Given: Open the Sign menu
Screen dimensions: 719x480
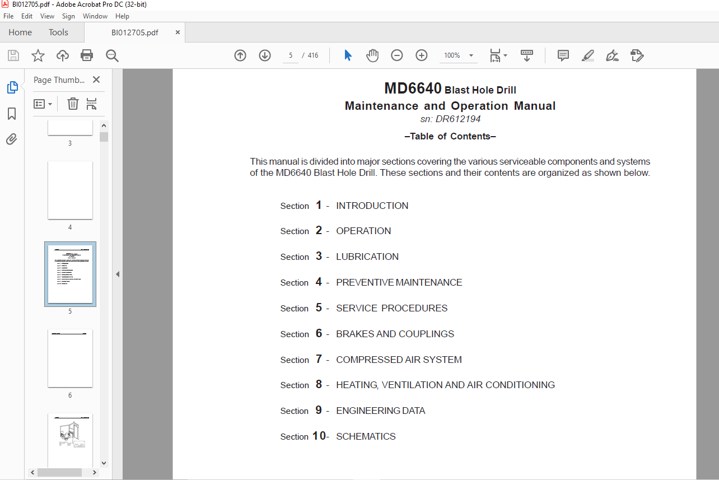Looking at the screenshot, I should [x=68, y=16].
